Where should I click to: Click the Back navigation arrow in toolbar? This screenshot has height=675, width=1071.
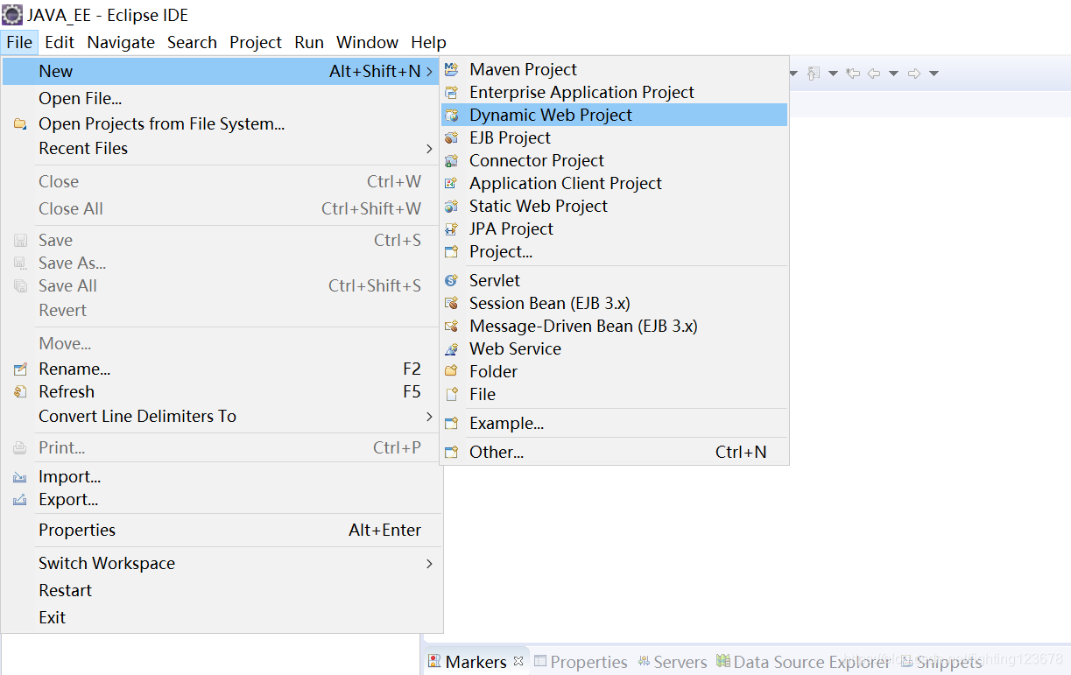(x=874, y=74)
